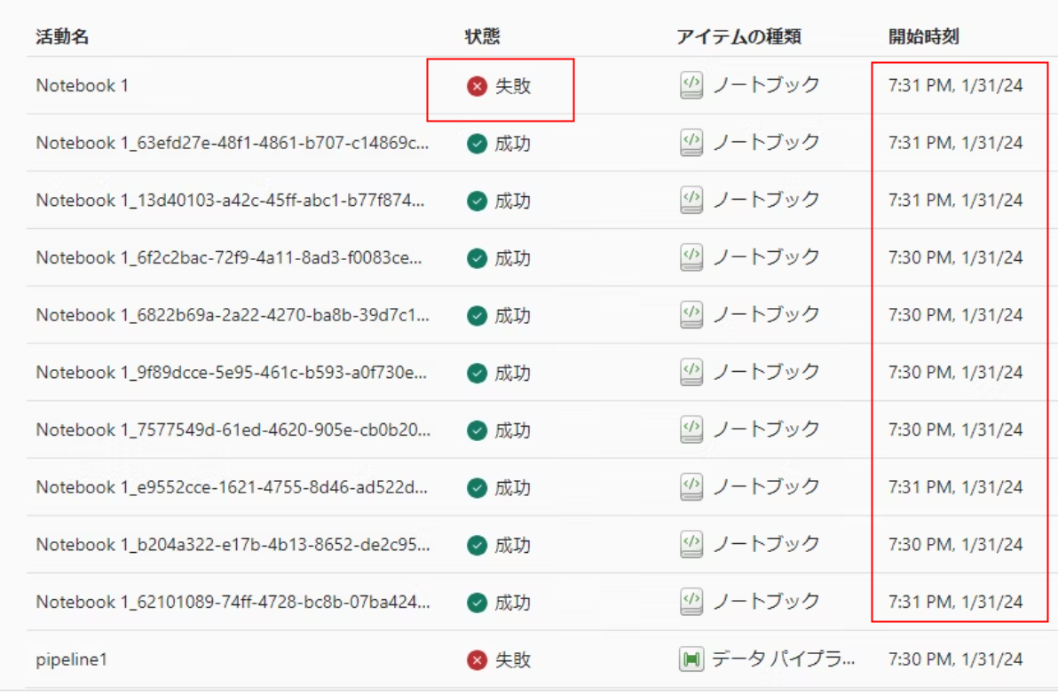This screenshot has width=1058, height=694.
Task: Click start time 7:30 PM of pipeline1
Action: point(955,659)
